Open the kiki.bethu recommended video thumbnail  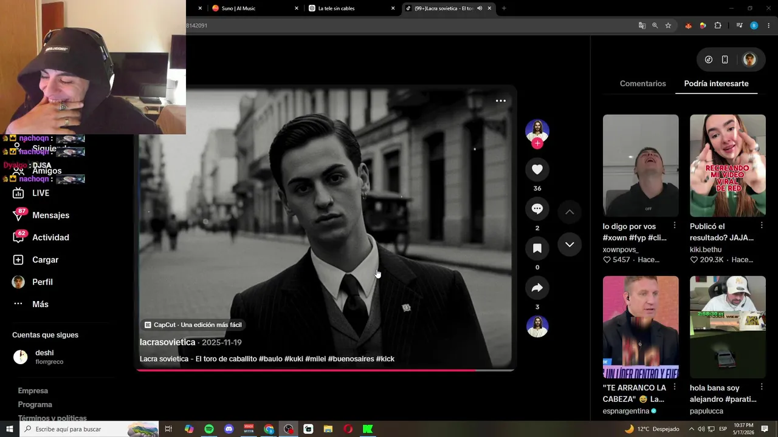[x=728, y=166]
